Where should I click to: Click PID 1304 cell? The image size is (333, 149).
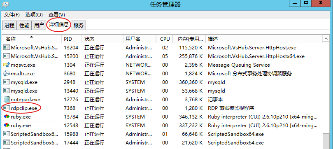point(70,65)
